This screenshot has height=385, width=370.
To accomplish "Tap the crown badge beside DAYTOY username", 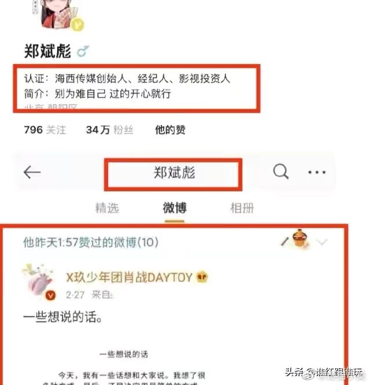I will click(202, 277).
